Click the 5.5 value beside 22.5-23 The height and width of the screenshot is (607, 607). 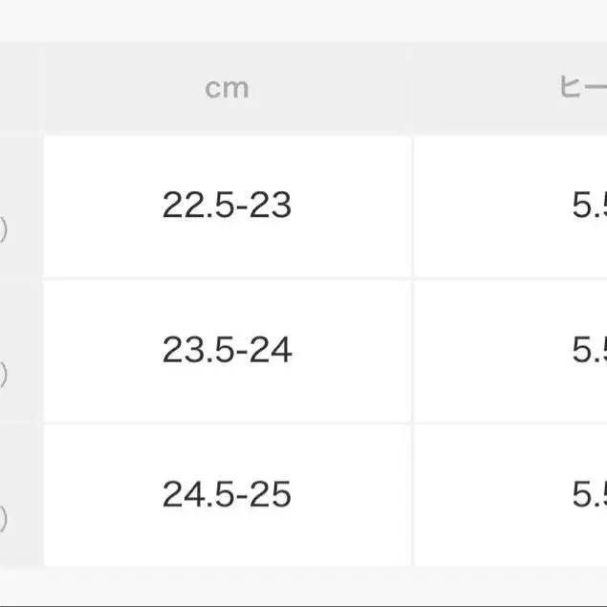coord(589,206)
